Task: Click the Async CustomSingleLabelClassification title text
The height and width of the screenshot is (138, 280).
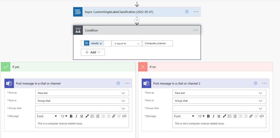Action: click(x=119, y=12)
